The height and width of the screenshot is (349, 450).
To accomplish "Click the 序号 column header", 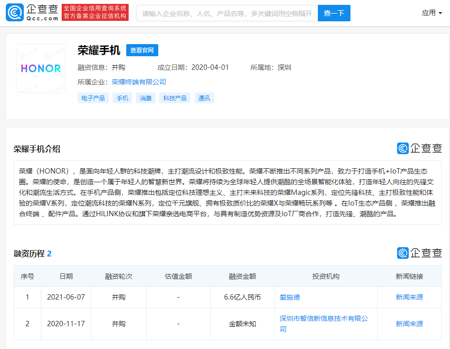I will [x=27, y=276].
